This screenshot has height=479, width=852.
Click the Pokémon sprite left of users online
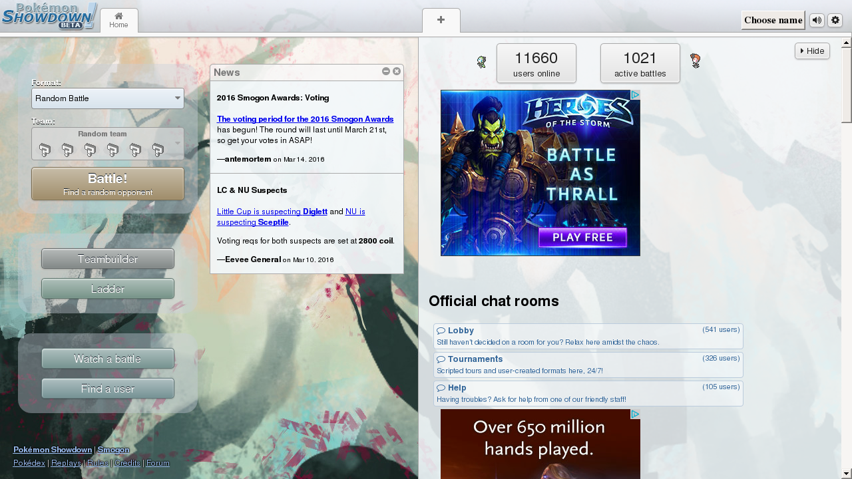click(x=482, y=62)
